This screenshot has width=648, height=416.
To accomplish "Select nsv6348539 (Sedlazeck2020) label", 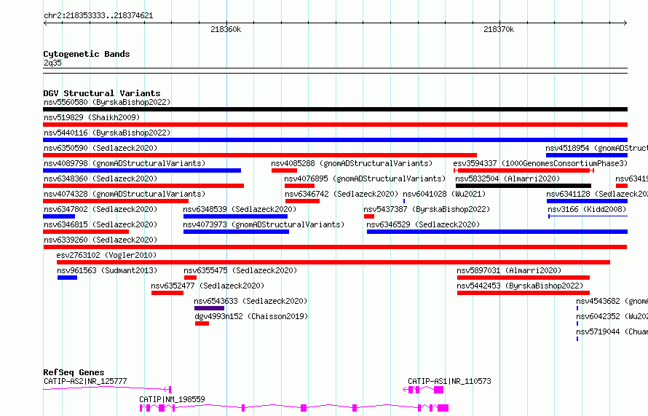I will (x=240, y=209).
